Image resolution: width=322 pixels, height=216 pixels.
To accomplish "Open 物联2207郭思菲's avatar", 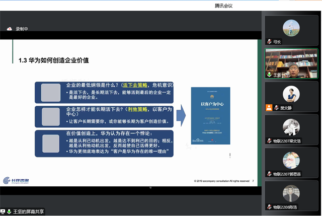I will pos(291,160).
